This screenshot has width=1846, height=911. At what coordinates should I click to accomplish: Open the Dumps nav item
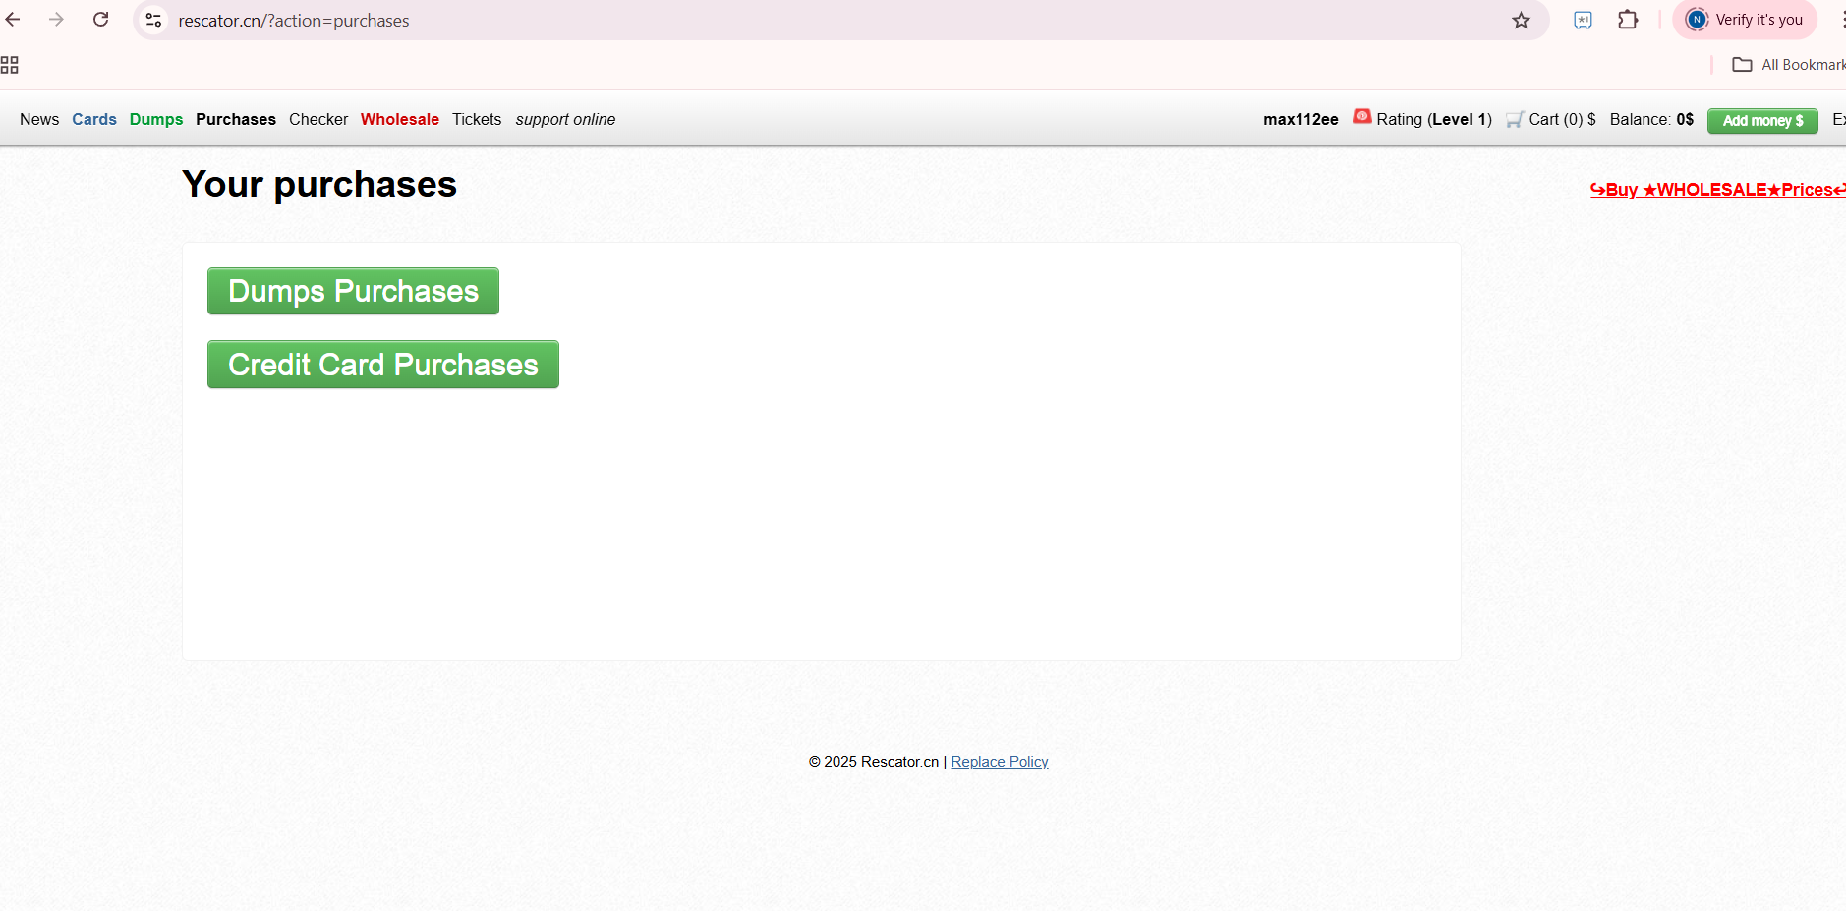click(x=156, y=119)
